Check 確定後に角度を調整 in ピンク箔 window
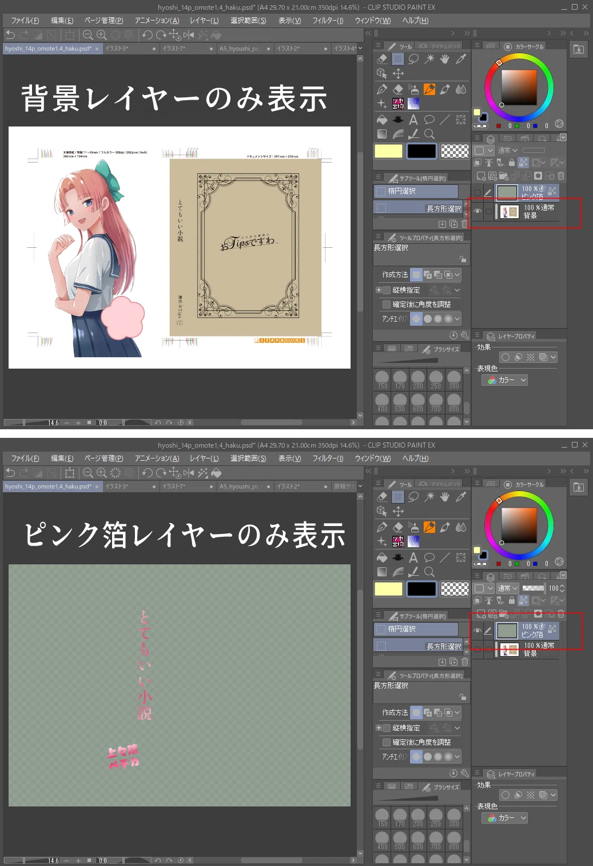The image size is (593, 866). coord(387,742)
